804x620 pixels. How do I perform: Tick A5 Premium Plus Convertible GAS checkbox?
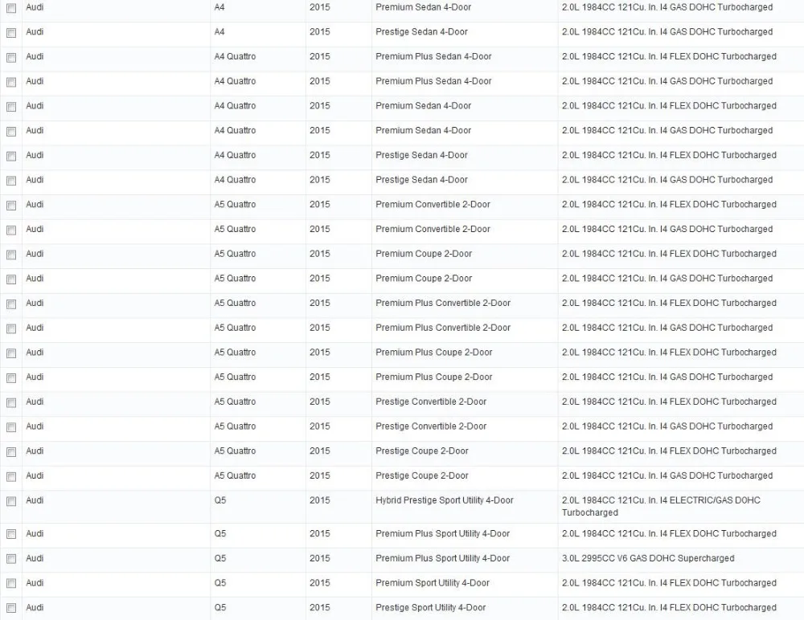[x=11, y=329]
